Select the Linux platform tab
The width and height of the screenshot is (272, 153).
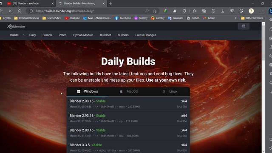pyautogui.click(x=170, y=91)
